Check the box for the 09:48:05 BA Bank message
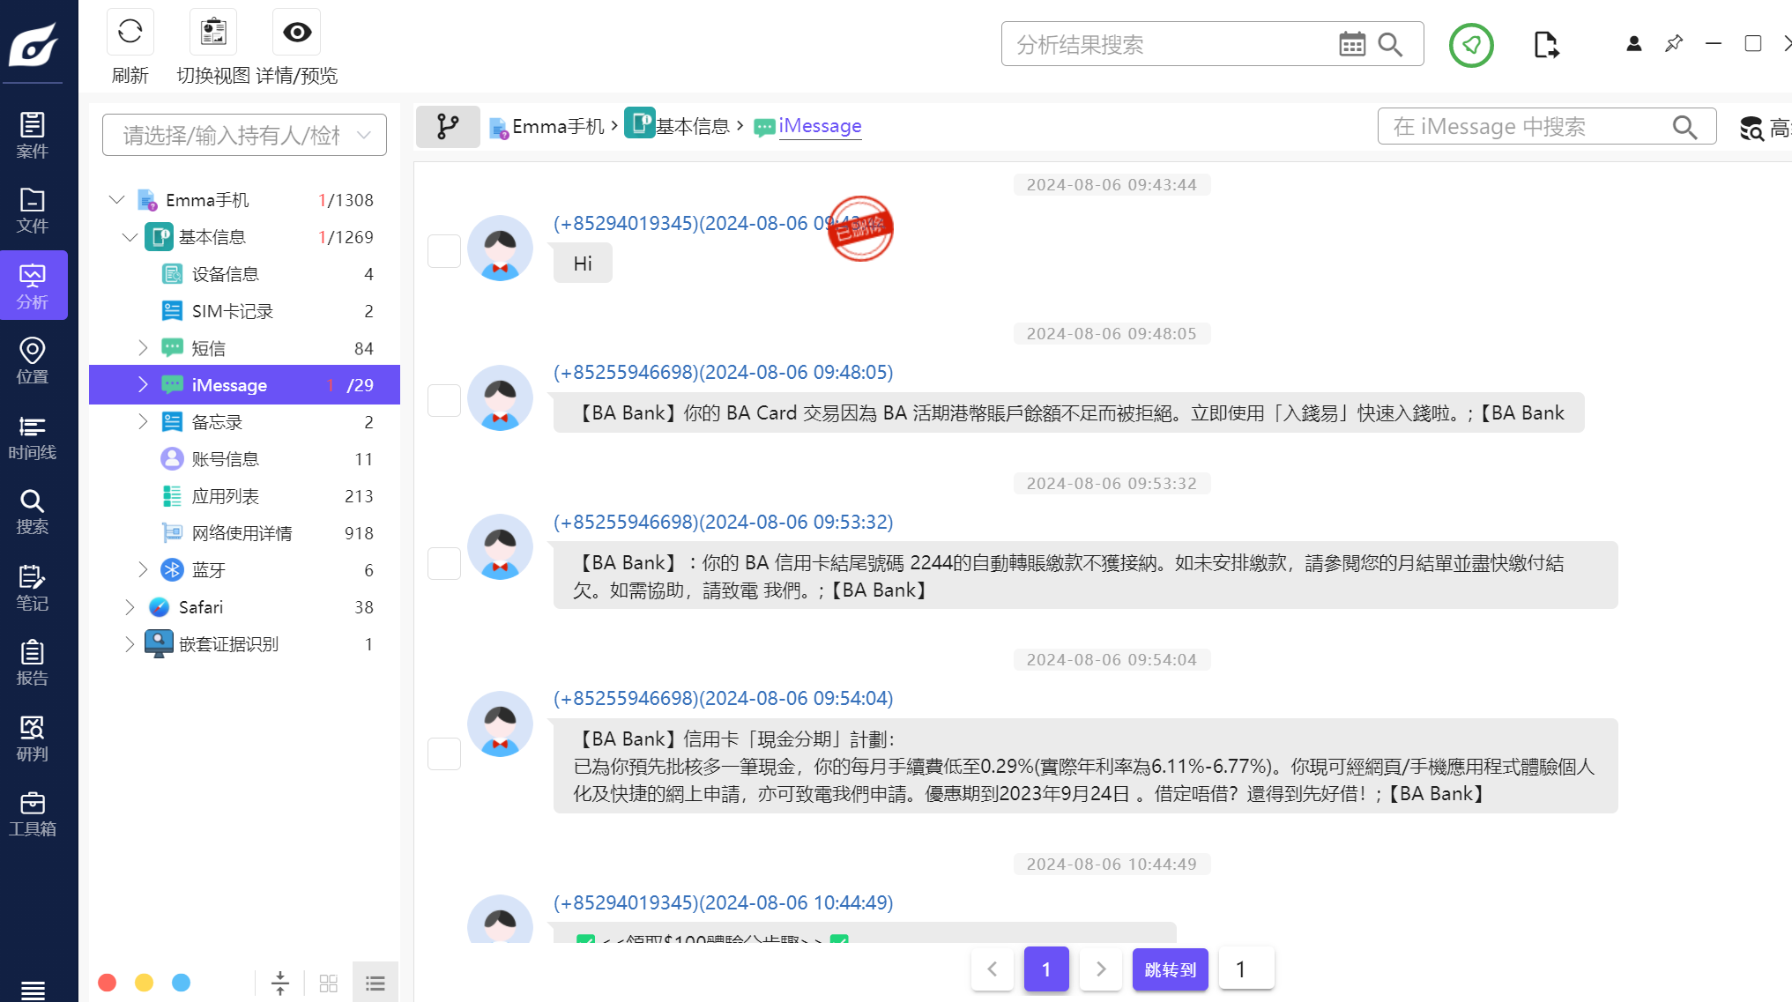This screenshot has height=1002, width=1792. coord(444,400)
